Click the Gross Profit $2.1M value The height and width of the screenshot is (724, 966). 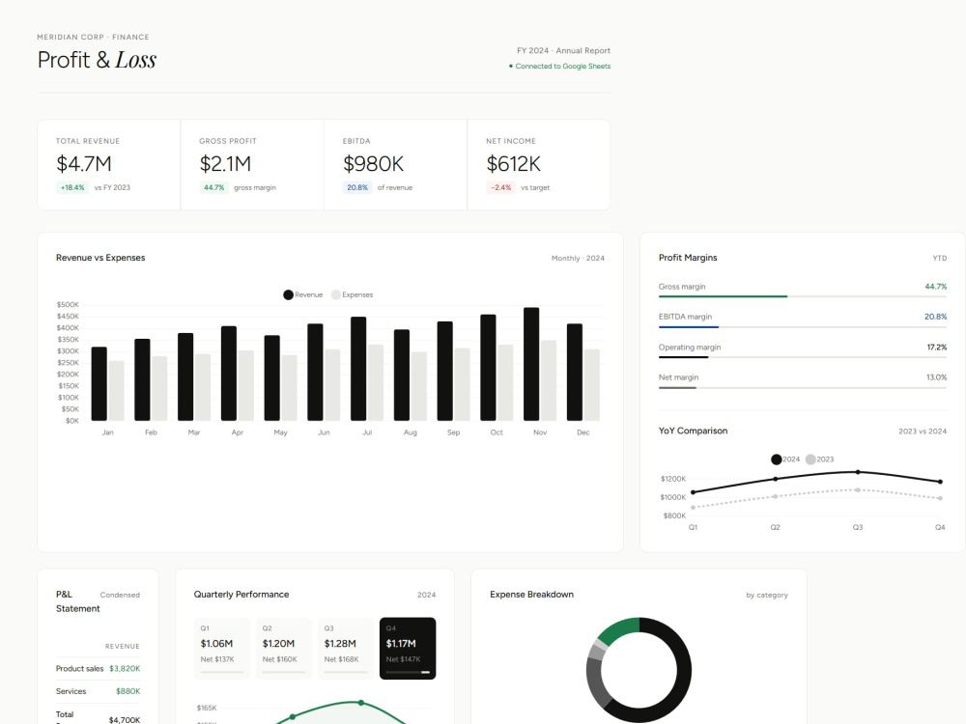point(225,164)
